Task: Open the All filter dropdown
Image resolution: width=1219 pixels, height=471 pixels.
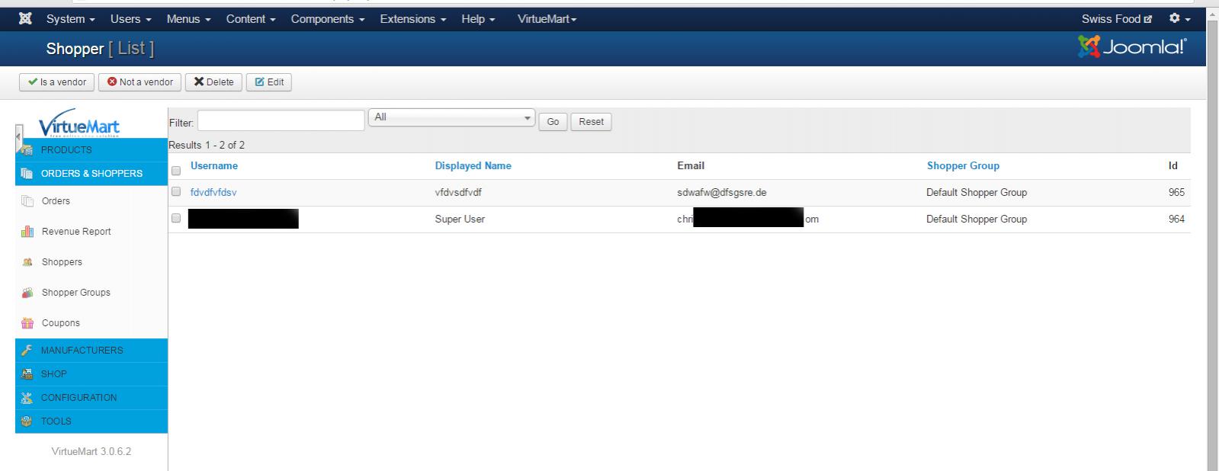Action: 451,117
